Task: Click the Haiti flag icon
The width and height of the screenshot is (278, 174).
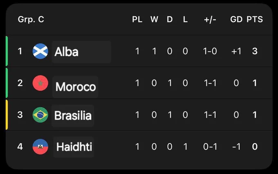Action: (40, 147)
